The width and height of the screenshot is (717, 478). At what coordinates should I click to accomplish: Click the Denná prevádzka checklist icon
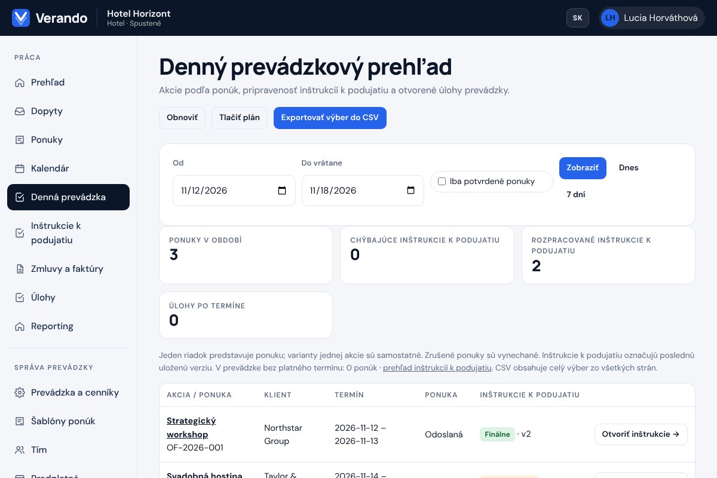click(20, 197)
